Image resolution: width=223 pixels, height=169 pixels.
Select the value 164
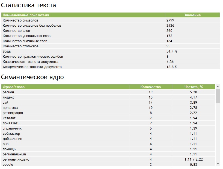(x=169, y=41)
